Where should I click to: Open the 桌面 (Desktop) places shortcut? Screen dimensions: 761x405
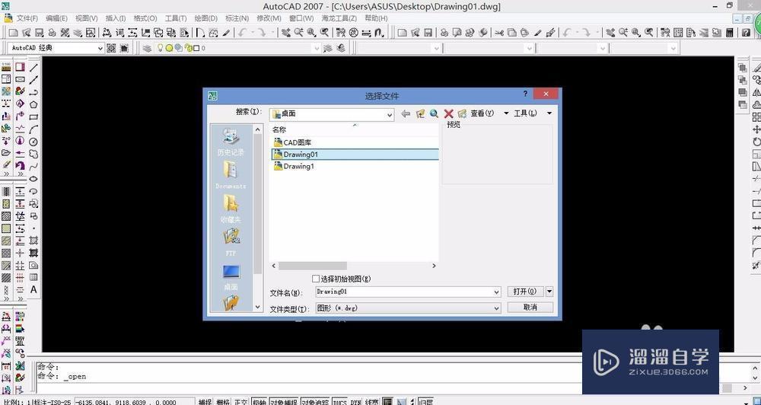pos(231,277)
